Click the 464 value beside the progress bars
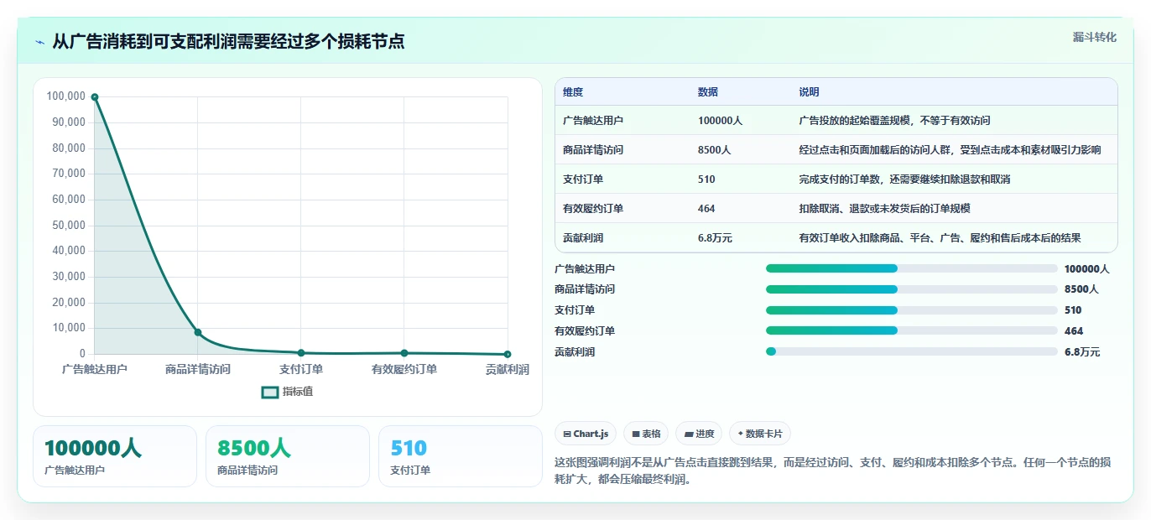Viewport: 1151px width, 520px height. (1074, 331)
